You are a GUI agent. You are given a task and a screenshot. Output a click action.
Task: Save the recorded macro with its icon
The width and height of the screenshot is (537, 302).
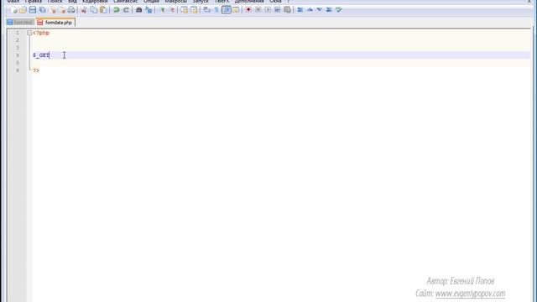tap(287, 10)
